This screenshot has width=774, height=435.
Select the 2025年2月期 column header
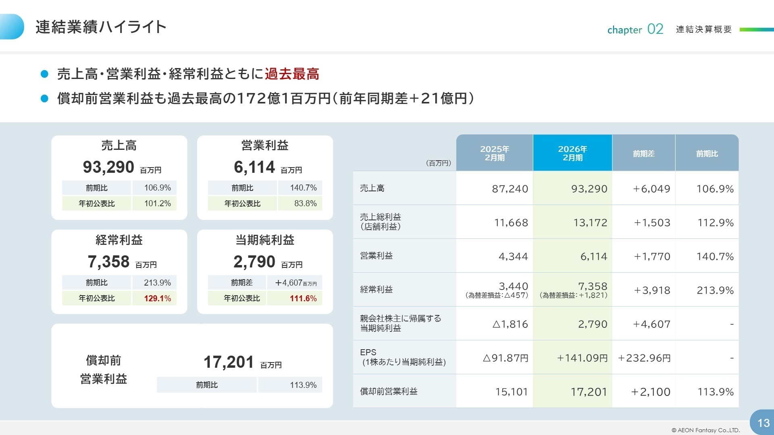pos(494,153)
